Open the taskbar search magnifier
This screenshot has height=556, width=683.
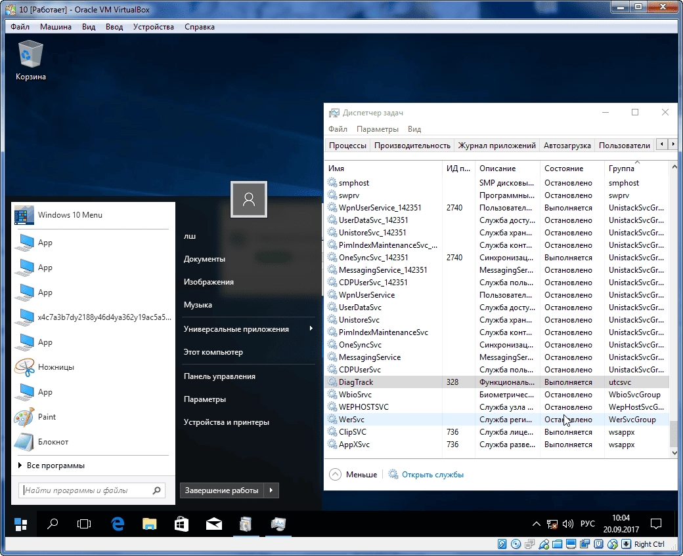(53, 525)
